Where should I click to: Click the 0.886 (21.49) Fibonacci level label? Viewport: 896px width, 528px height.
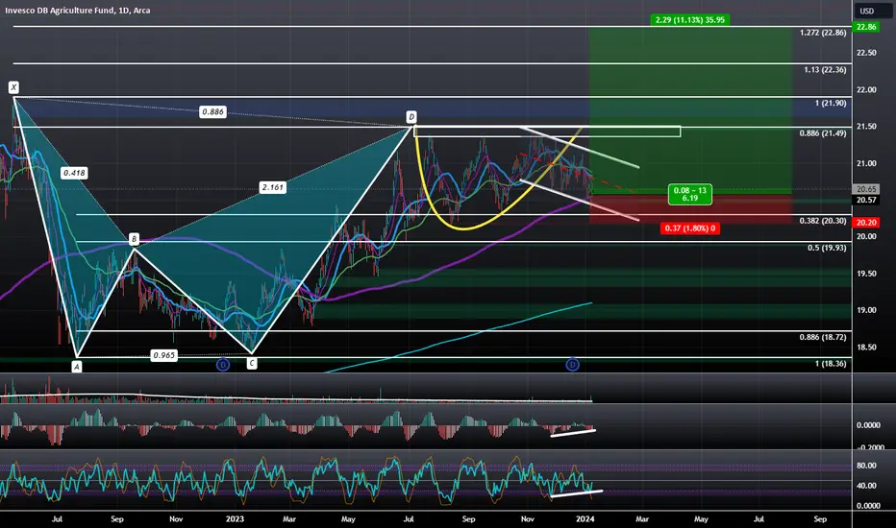823,133
